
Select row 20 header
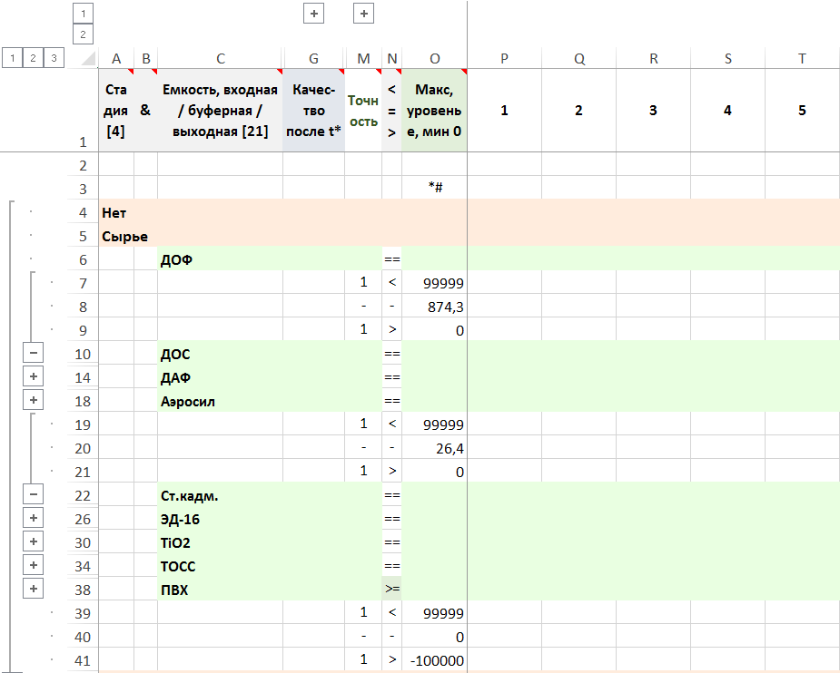click(83, 448)
